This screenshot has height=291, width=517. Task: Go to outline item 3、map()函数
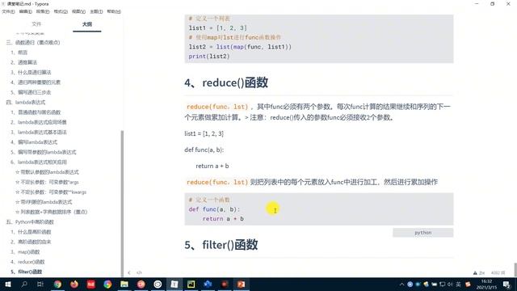[x=25, y=251]
